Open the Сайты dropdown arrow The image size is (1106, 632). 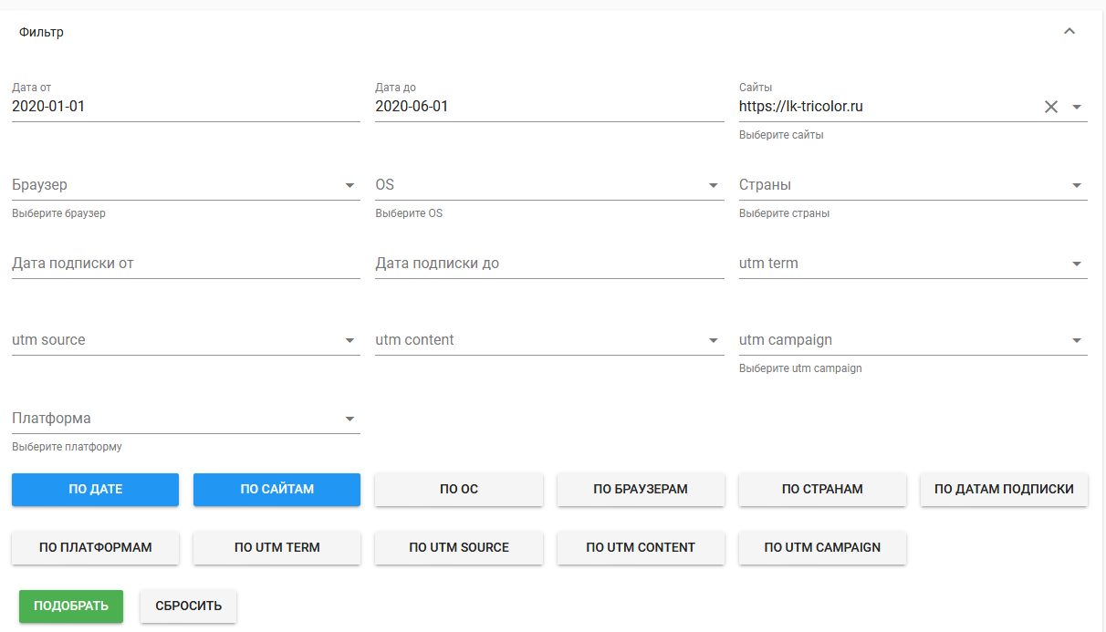1077,107
